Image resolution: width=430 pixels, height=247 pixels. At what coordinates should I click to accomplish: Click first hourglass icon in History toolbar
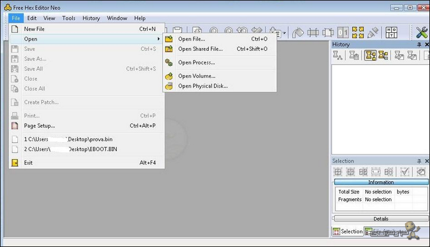[x=338, y=55]
